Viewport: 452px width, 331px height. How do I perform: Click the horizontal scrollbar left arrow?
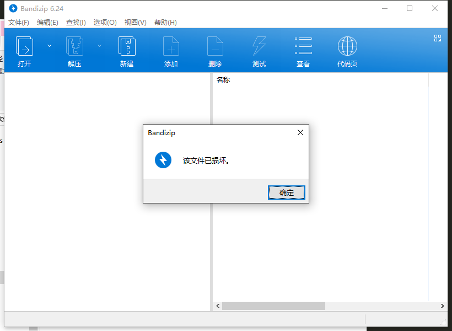(218, 306)
